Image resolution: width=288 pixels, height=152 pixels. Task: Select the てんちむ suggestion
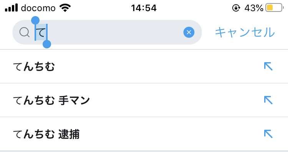coord(144,66)
